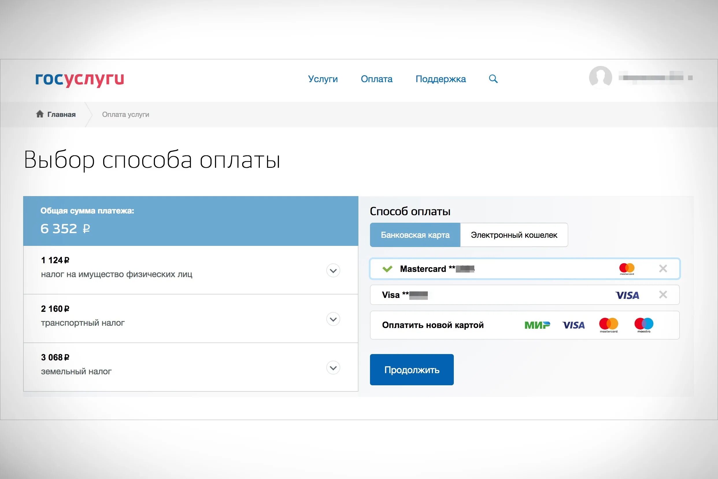
Task: Click the VISA logo on saved Visa row
Action: pyautogui.click(x=627, y=295)
